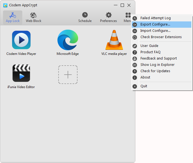The width and height of the screenshot is (193, 163).
Task: Select Show Log in Explorer
Action: tap(157, 65)
